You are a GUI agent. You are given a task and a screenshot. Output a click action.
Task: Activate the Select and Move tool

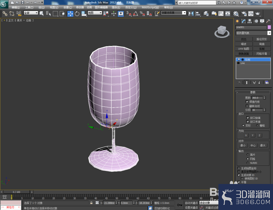point(70,14)
